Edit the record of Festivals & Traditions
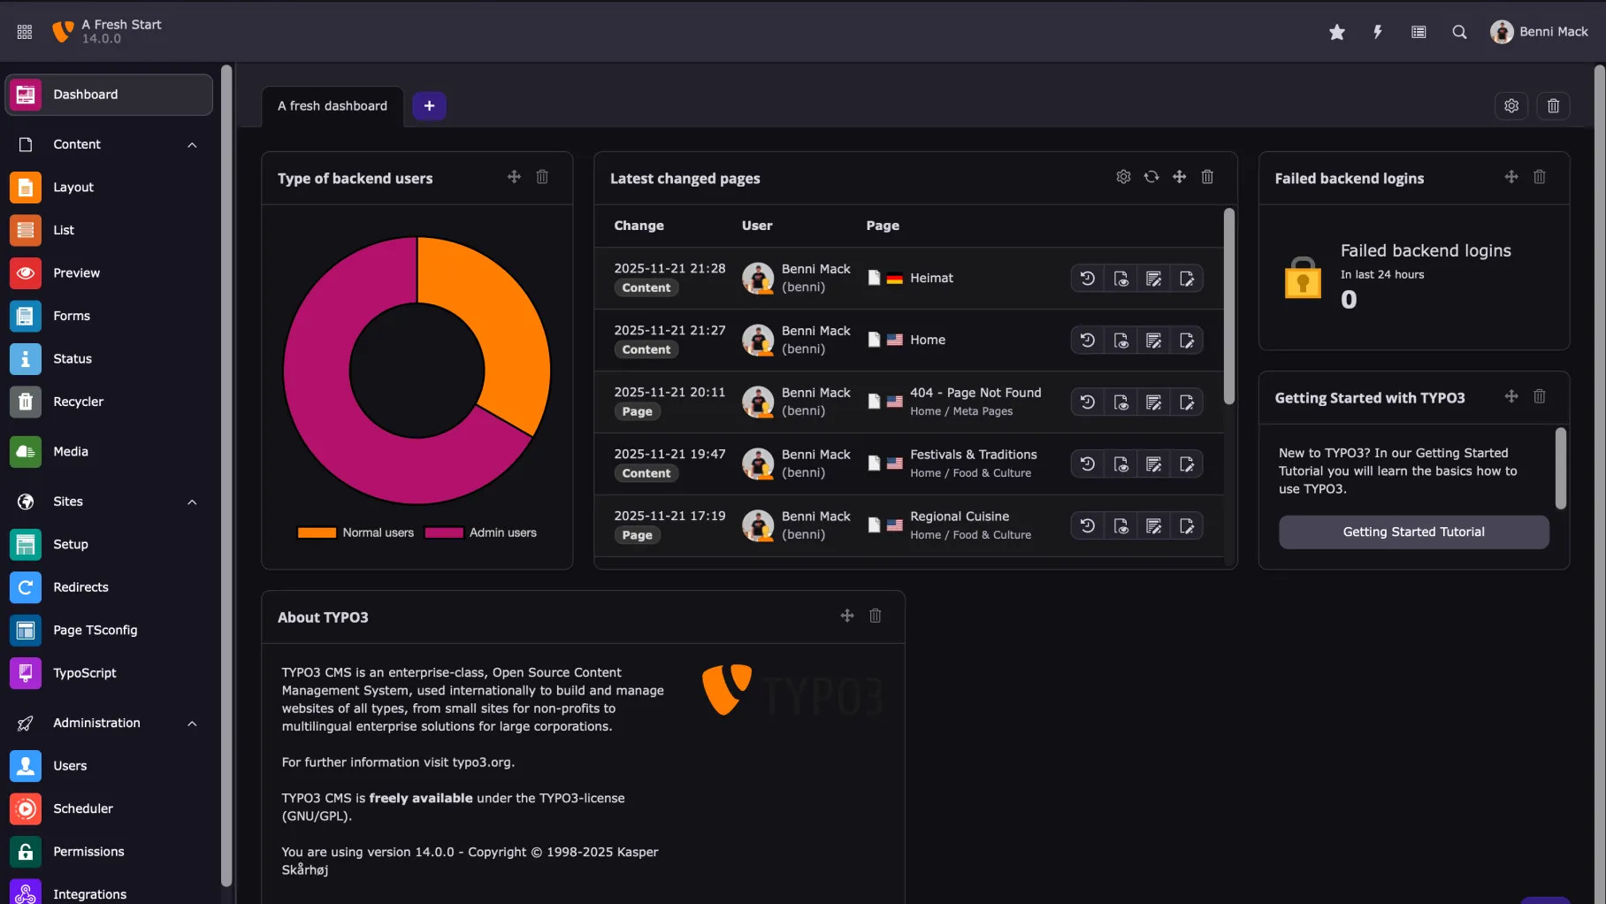 [x=1153, y=463]
